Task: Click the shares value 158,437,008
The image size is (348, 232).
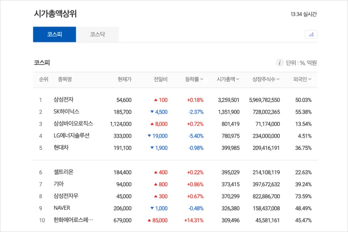Action: point(266,208)
